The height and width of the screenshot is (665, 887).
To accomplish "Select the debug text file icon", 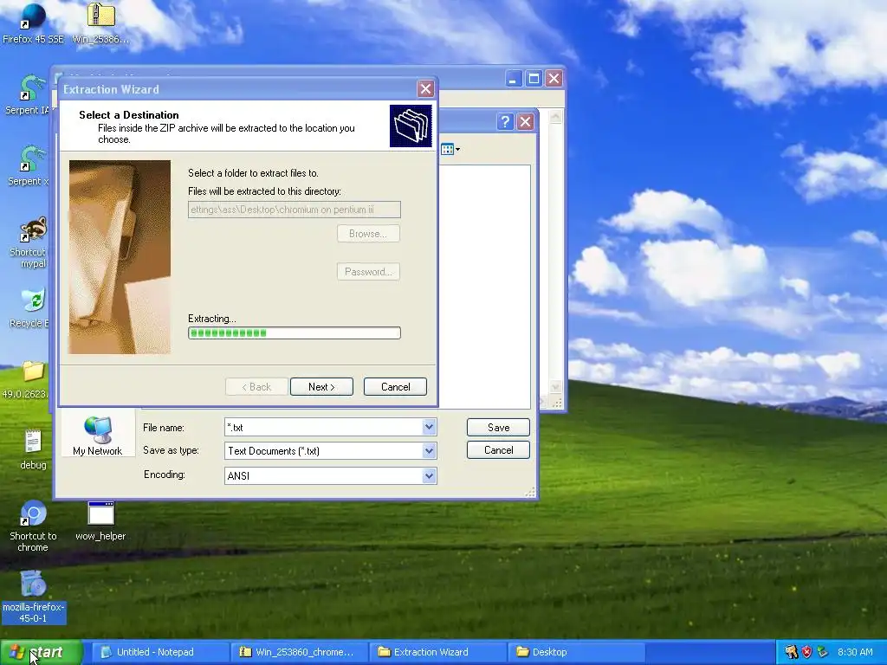I will point(33,449).
